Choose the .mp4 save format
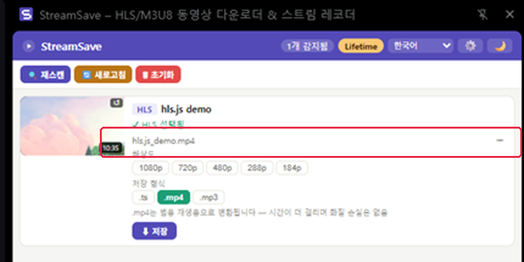Screen dimensions: 524x262 tap(174, 197)
